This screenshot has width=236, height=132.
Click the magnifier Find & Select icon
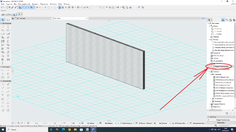[87, 7]
